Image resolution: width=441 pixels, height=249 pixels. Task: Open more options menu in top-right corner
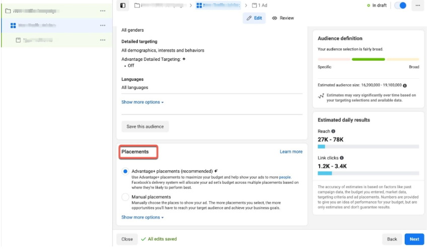tap(417, 6)
